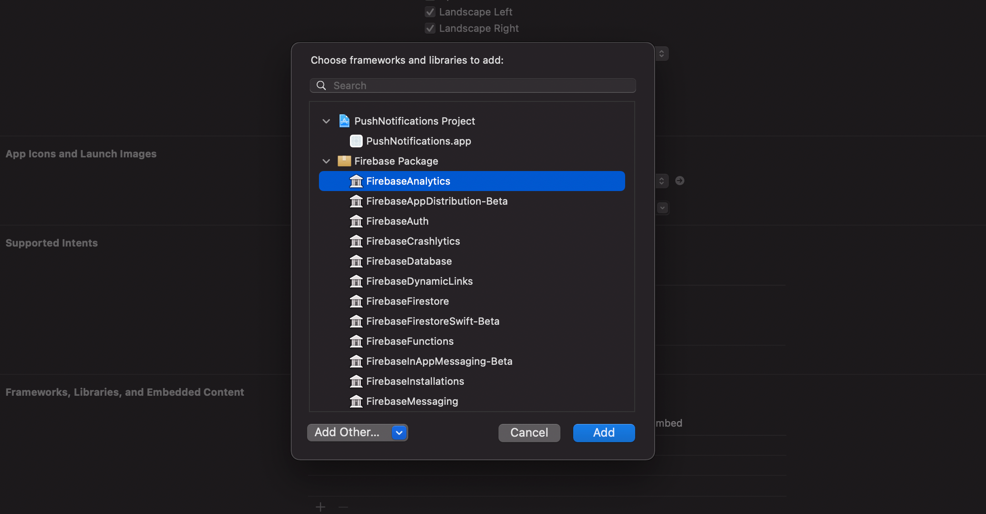This screenshot has height=514, width=986.
Task: Collapse the Firebase Package group
Action: pos(326,161)
